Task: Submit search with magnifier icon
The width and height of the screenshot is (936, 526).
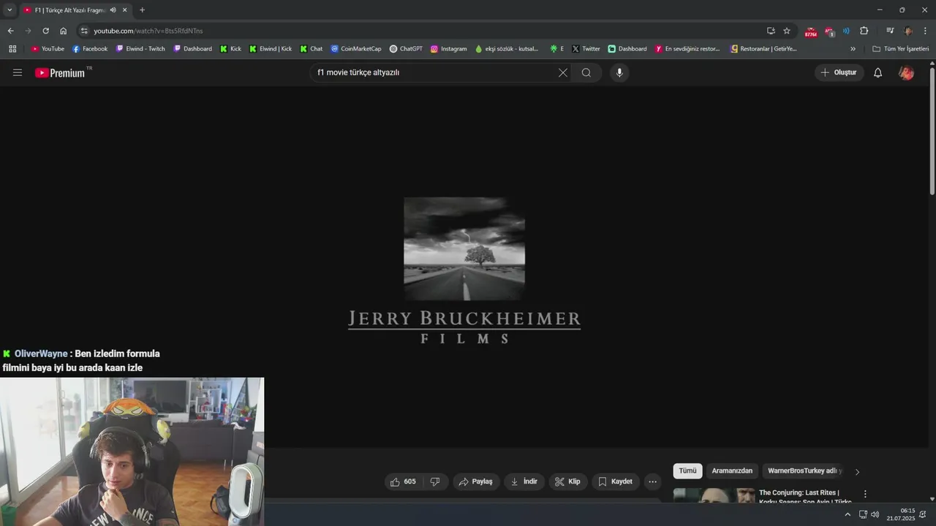Action: pyautogui.click(x=586, y=72)
